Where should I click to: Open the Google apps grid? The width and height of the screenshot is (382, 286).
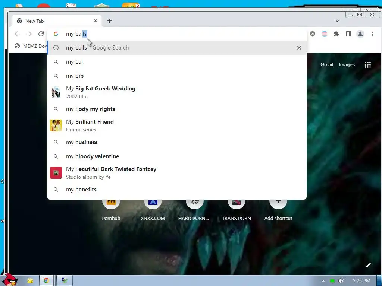tap(367, 65)
